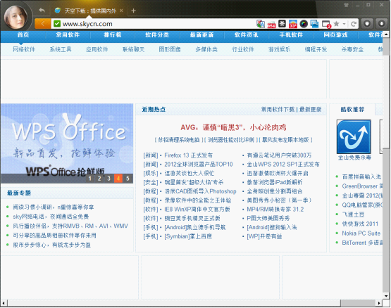Screen dimensions: 391x308
Task: Click the 金山免费杀毒 software thumbnail
Action: 354,136
